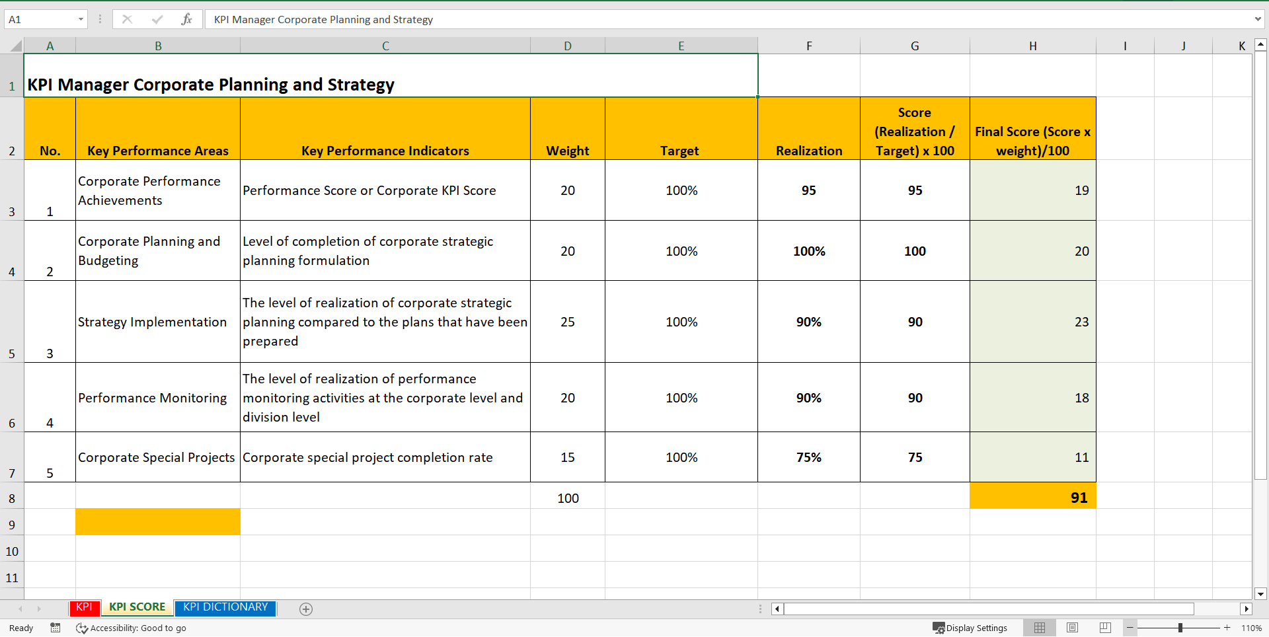Click the zoom out minus button
1269x637 pixels.
tap(1130, 628)
